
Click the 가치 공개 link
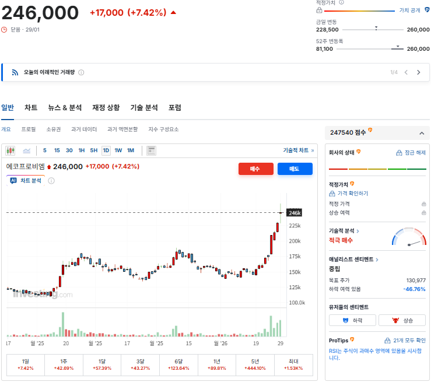pos(410,10)
